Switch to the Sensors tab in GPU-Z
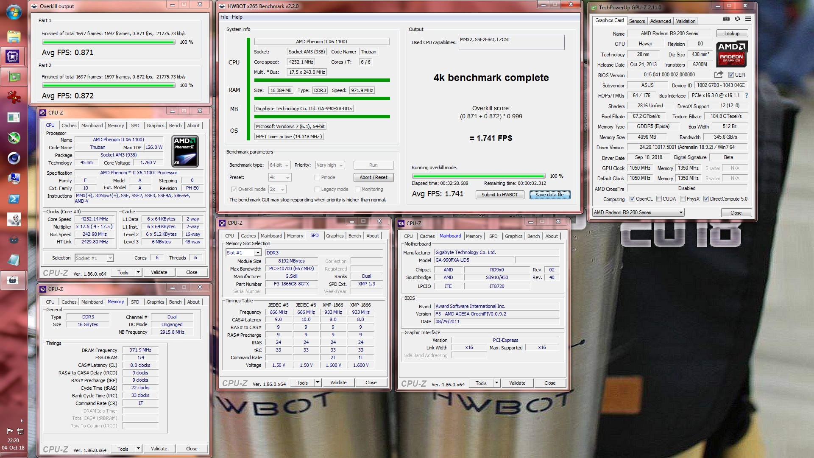814x458 pixels. pyautogui.click(x=637, y=21)
